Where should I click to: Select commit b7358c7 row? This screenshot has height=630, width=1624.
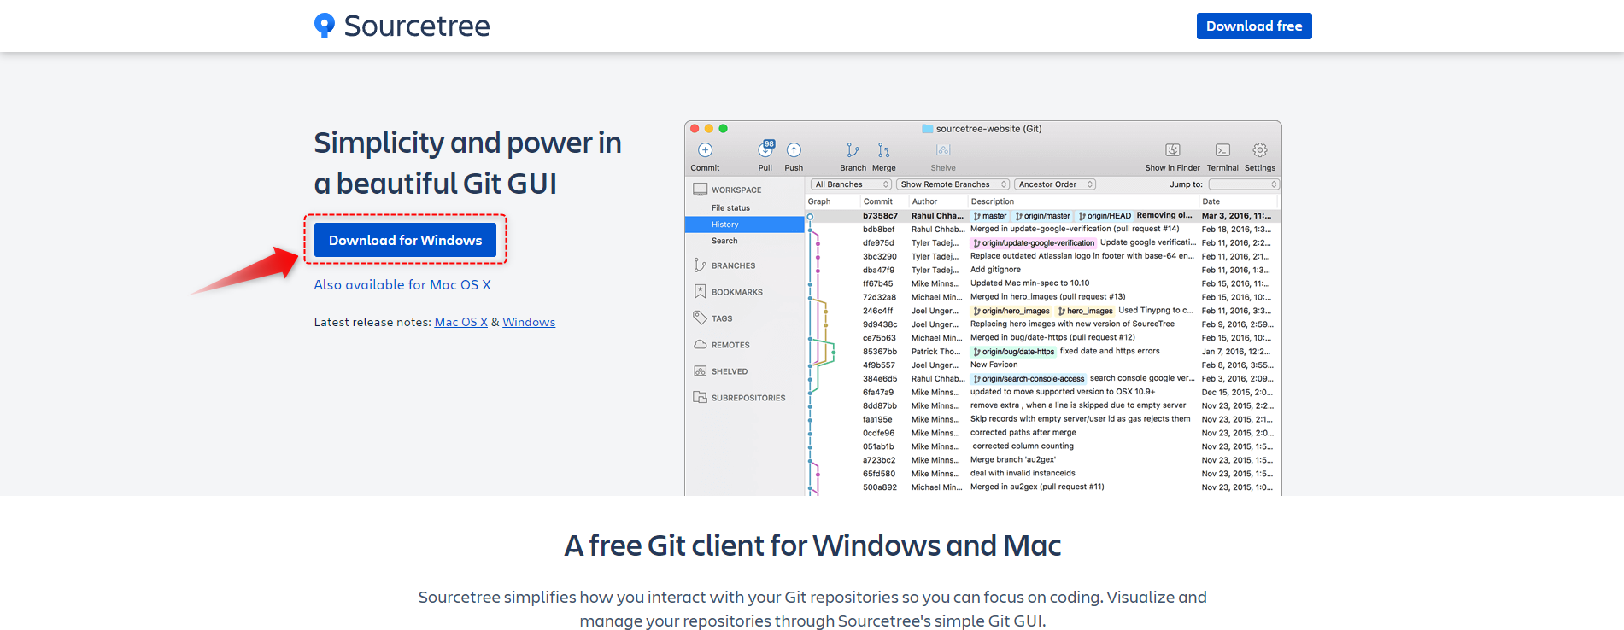[x=1043, y=216]
